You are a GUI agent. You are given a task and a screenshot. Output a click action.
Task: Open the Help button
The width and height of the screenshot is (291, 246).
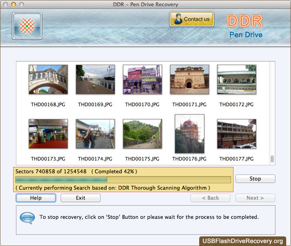point(36,198)
